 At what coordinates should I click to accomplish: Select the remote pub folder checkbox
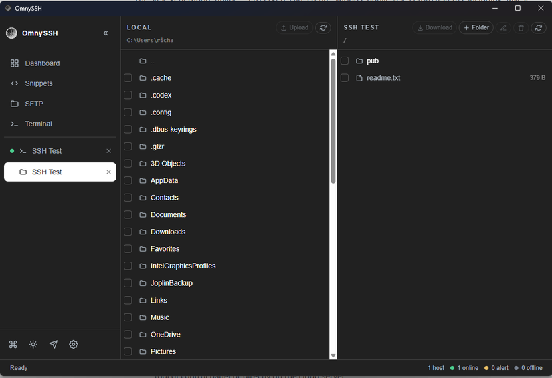(345, 61)
